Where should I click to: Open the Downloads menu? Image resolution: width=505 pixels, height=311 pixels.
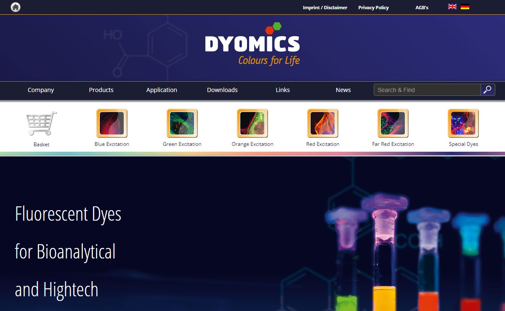222,90
